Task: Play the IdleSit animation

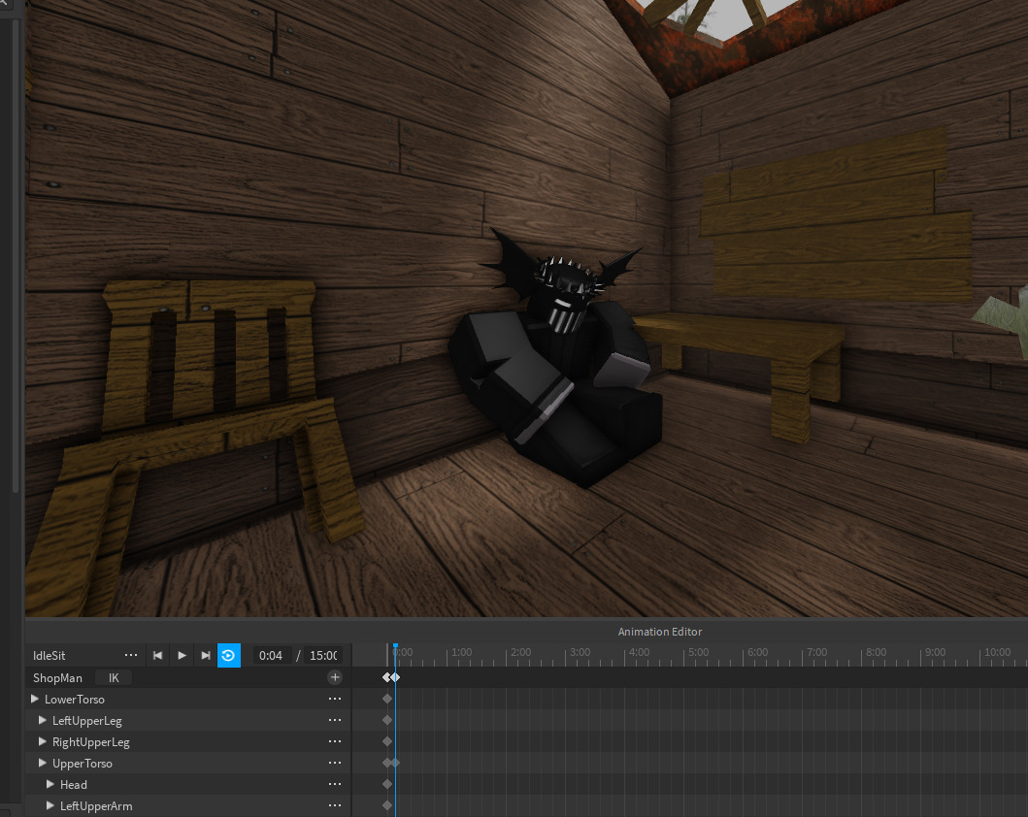Action: (182, 656)
